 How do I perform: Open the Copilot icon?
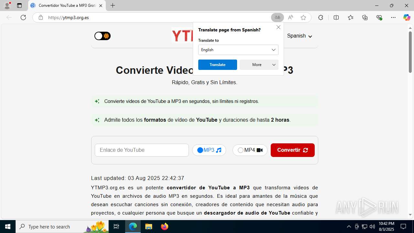pyautogui.click(x=407, y=17)
